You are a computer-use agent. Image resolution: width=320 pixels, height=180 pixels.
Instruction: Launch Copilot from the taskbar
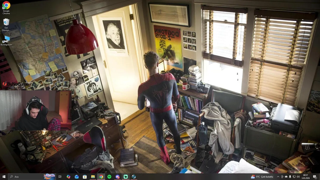(68, 177)
